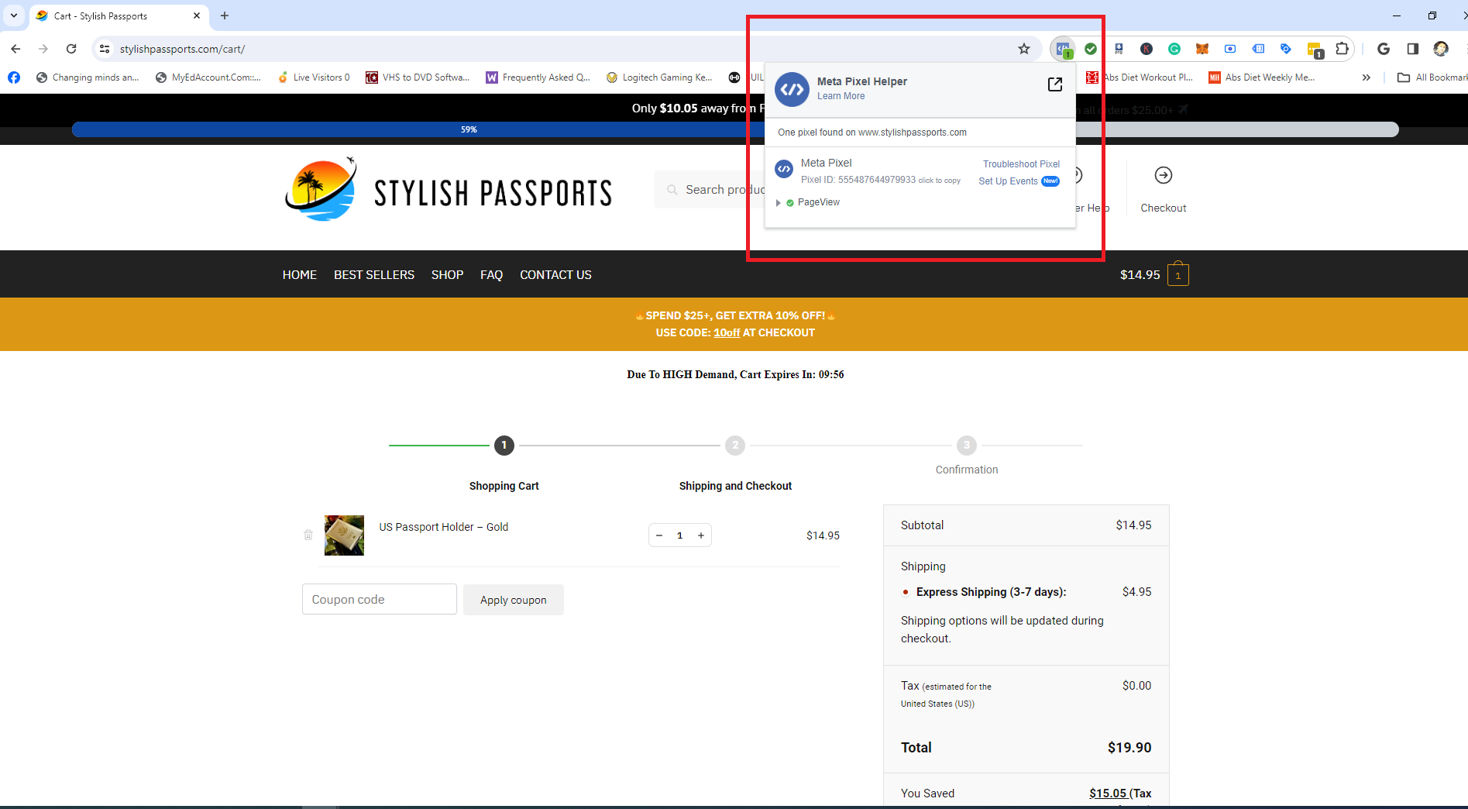The width and height of the screenshot is (1468, 809).
Task: Show the hidden bookmarks overflow
Action: (1367, 77)
